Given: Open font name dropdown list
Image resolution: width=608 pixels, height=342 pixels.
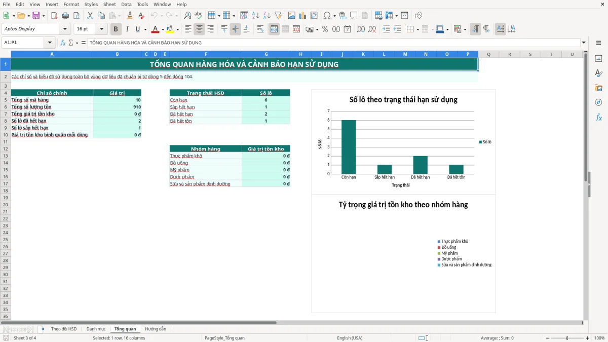Looking at the screenshot, I should [65, 29].
